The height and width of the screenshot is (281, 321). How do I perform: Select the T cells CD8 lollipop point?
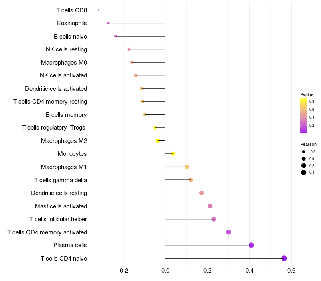[98, 10]
